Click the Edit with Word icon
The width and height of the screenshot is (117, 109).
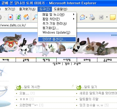tap(101, 17)
